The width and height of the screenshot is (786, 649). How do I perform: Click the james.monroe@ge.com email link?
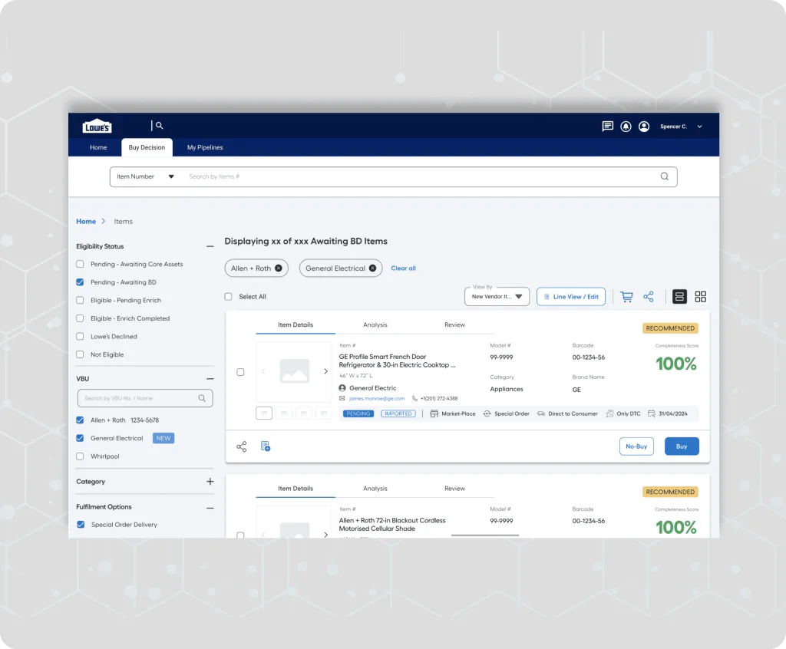click(x=376, y=398)
